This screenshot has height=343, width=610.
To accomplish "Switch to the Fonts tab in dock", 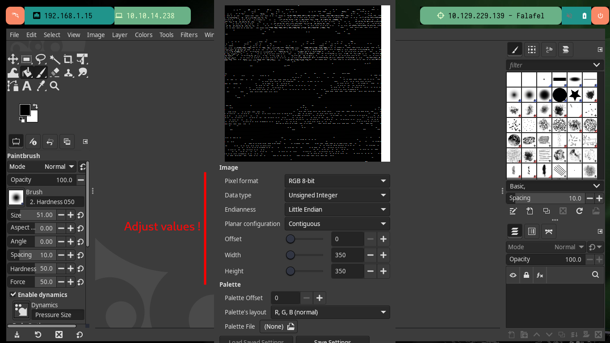I will click(549, 50).
